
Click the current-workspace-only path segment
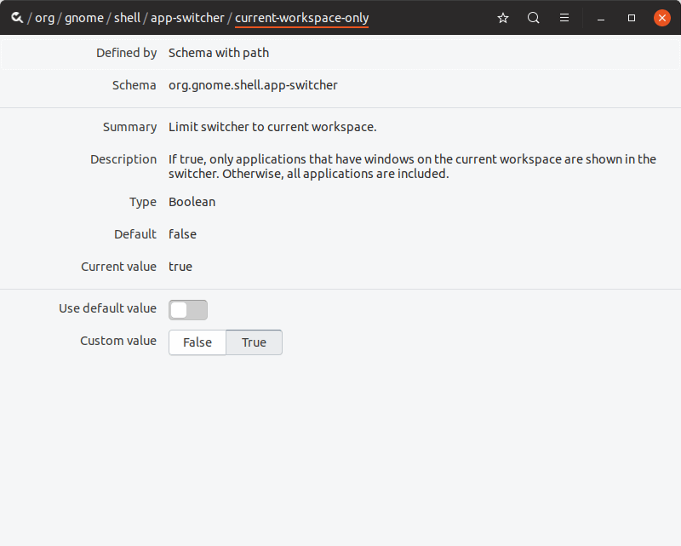[x=302, y=18]
